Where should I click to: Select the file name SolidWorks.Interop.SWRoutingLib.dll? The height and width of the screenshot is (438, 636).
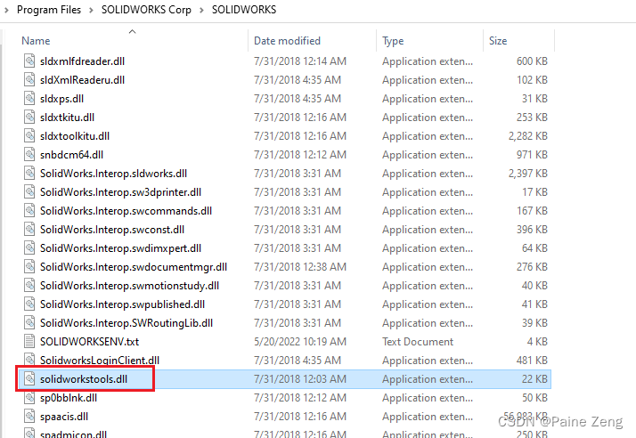126,323
